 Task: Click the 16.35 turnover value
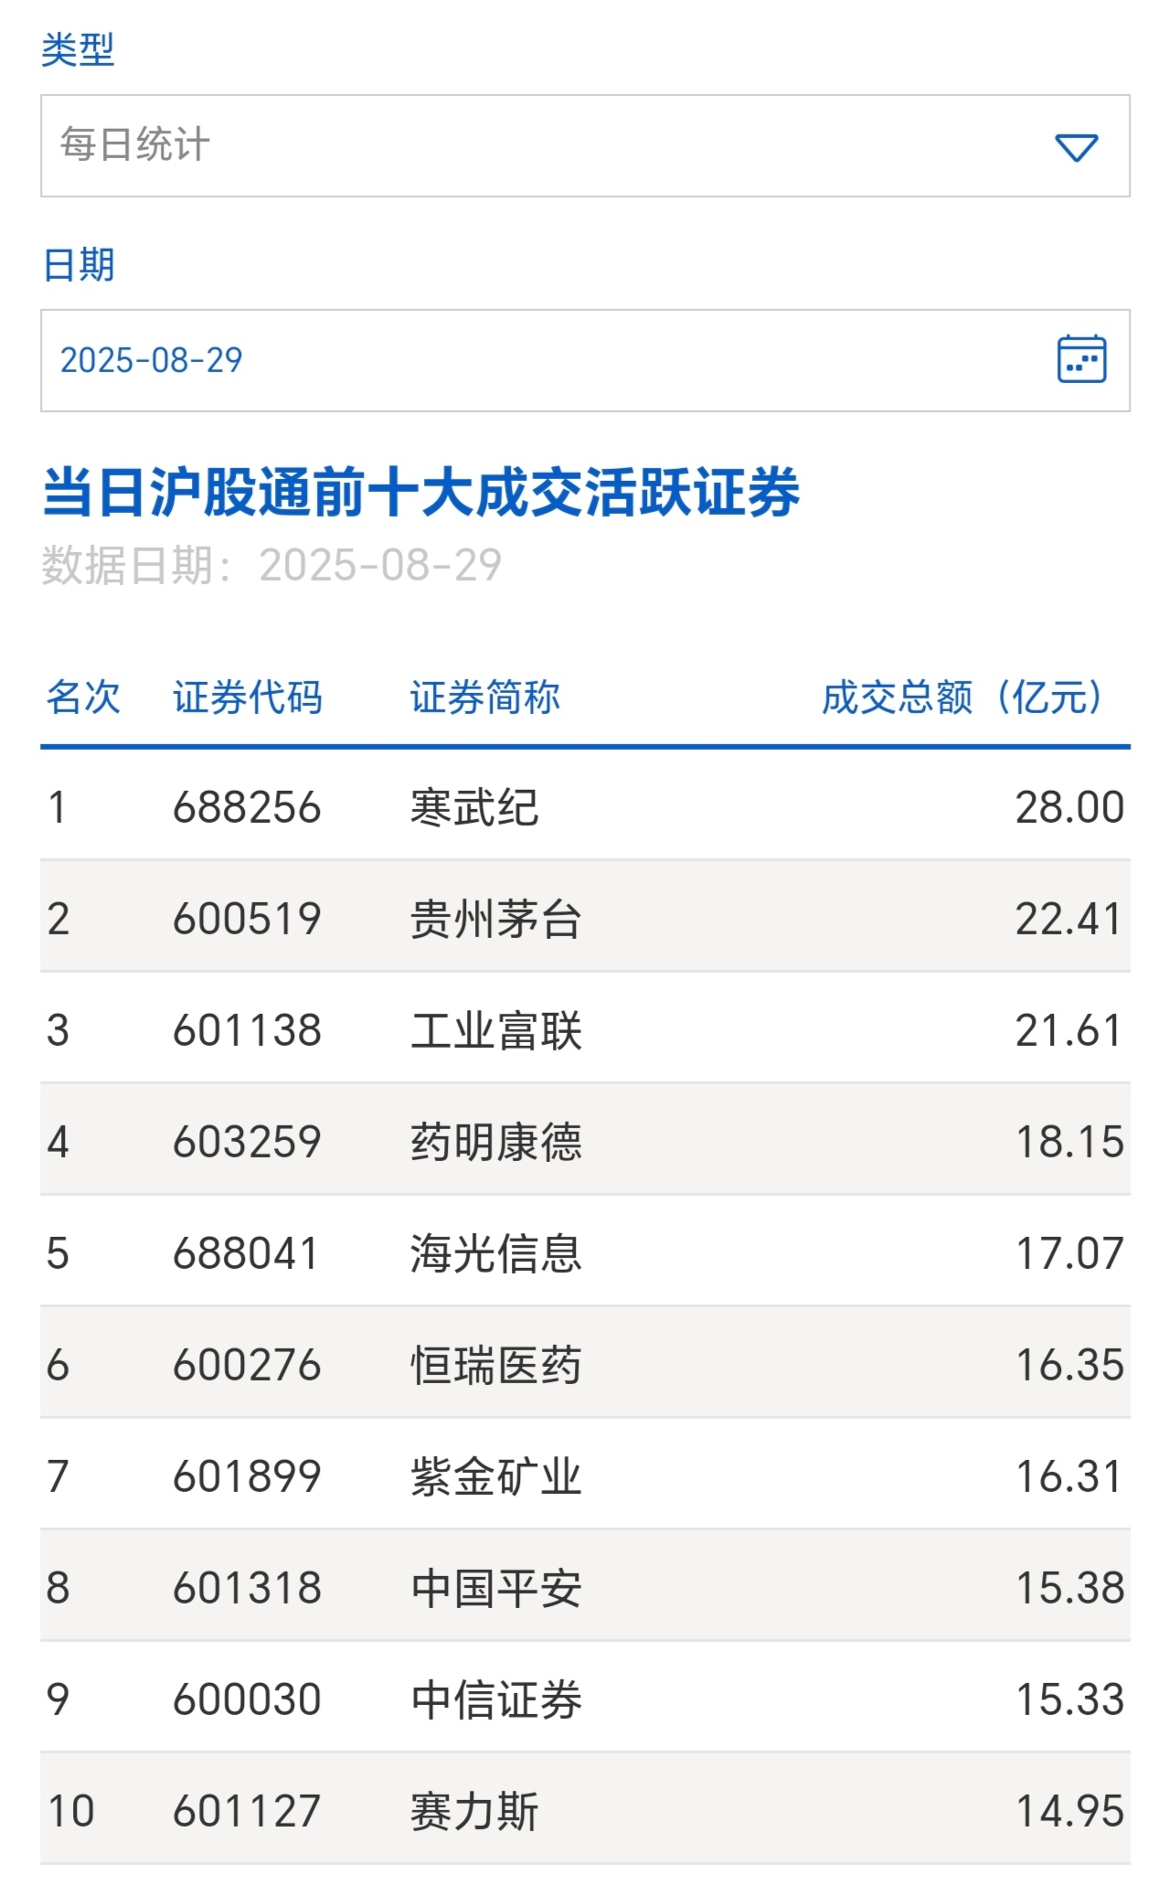click(x=1069, y=1366)
